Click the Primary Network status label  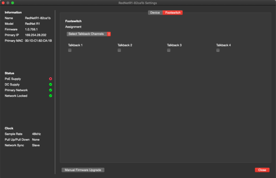pyautogui.click(x=16, y=90)
